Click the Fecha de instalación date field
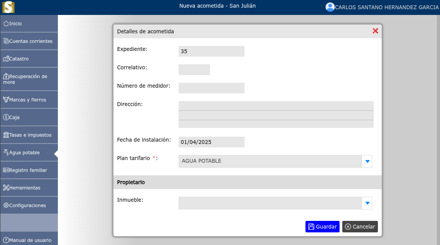 pos(211,142)
